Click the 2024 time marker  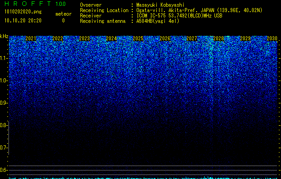[111, 38]
